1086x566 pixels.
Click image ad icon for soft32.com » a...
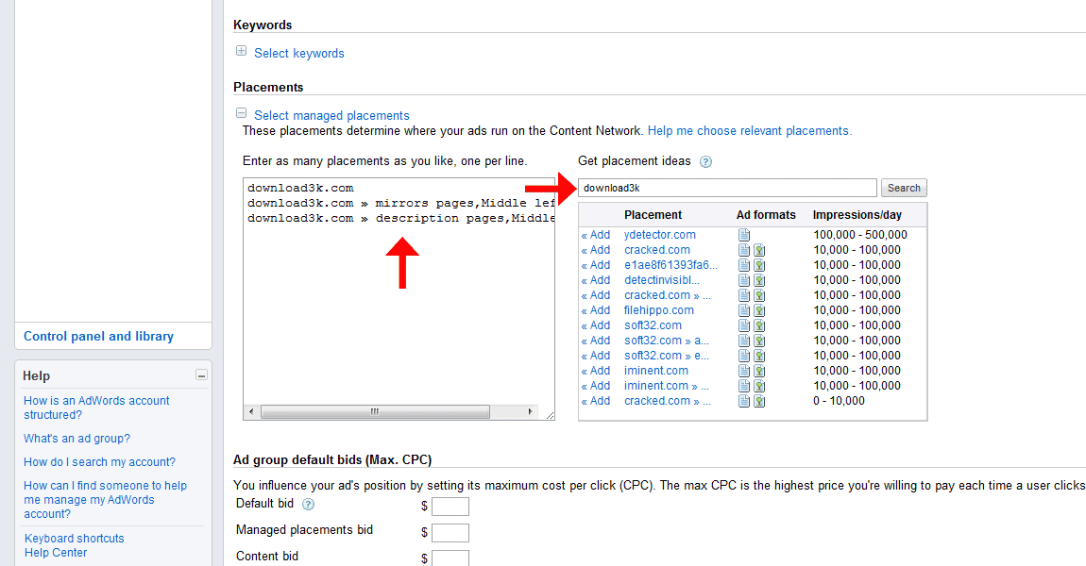(759, 341)
